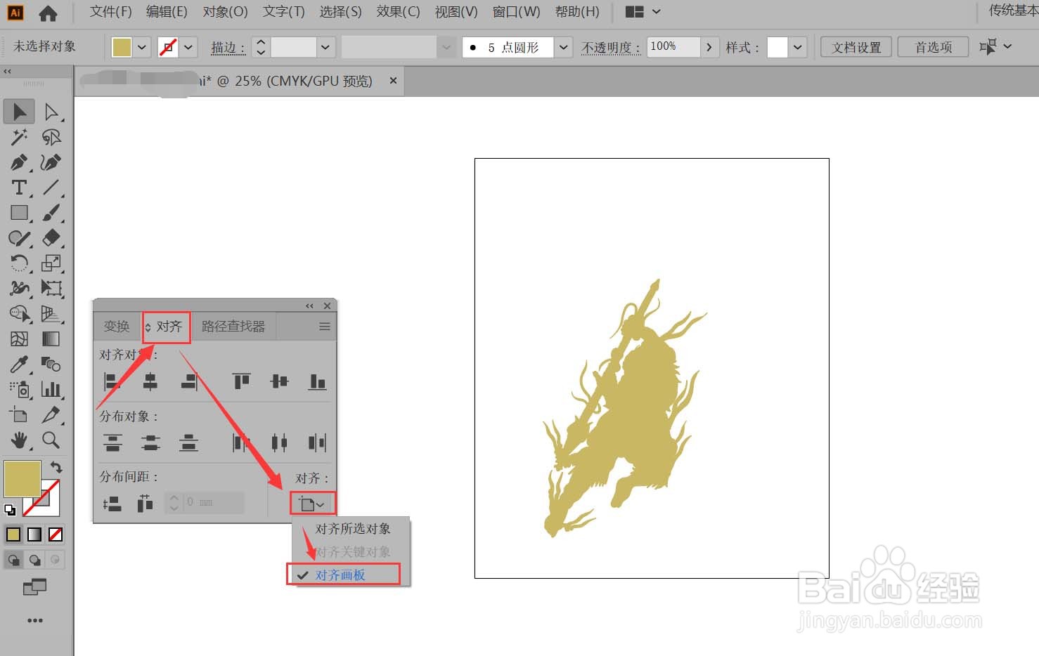
Task: Open the fill color dropdown
Action: (142, 47)
